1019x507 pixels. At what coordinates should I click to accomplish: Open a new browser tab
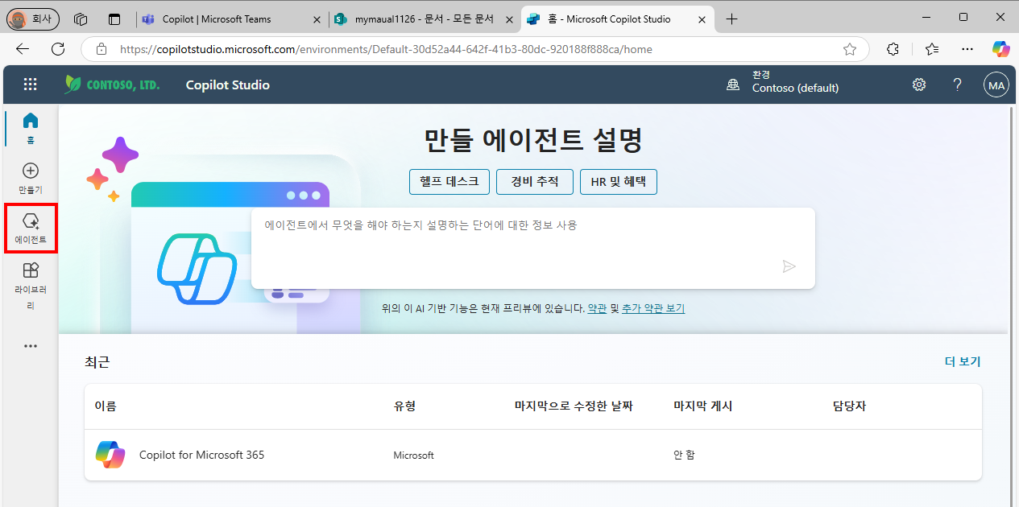click(731, 19)
